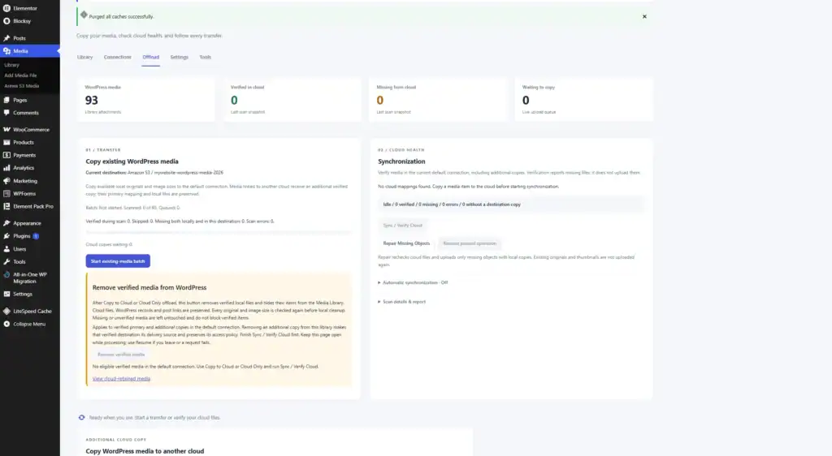Click the Payments icon
The width and height of the screenshot is (832, 456).
6,155
